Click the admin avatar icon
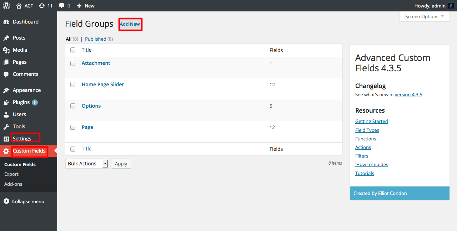 tap(451, 6)
